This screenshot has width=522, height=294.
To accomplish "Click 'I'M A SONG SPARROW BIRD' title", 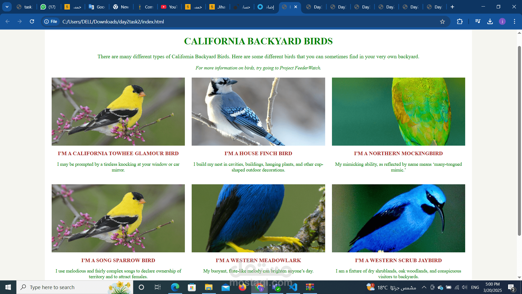I will pos(118,261).
